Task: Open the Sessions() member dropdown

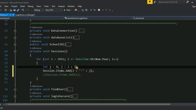Action: pos(164,18)
